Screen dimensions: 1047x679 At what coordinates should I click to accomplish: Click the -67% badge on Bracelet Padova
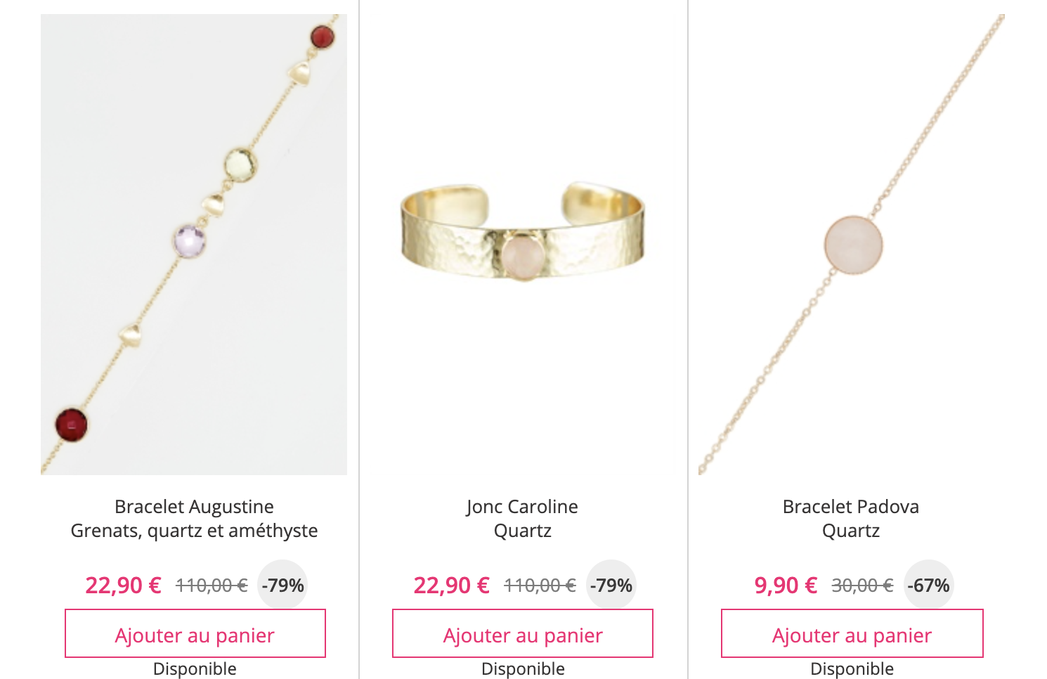929,585
